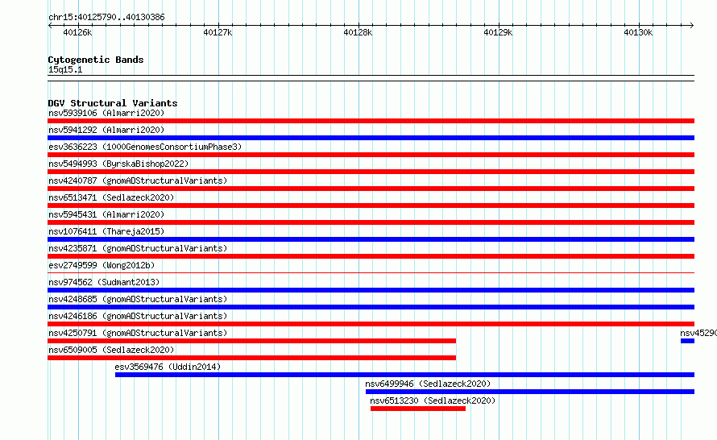The image size is (717, 440).
Task: Open nsv4235871 (gnomADStructuralVariants) label
Action: click(138, 248)
